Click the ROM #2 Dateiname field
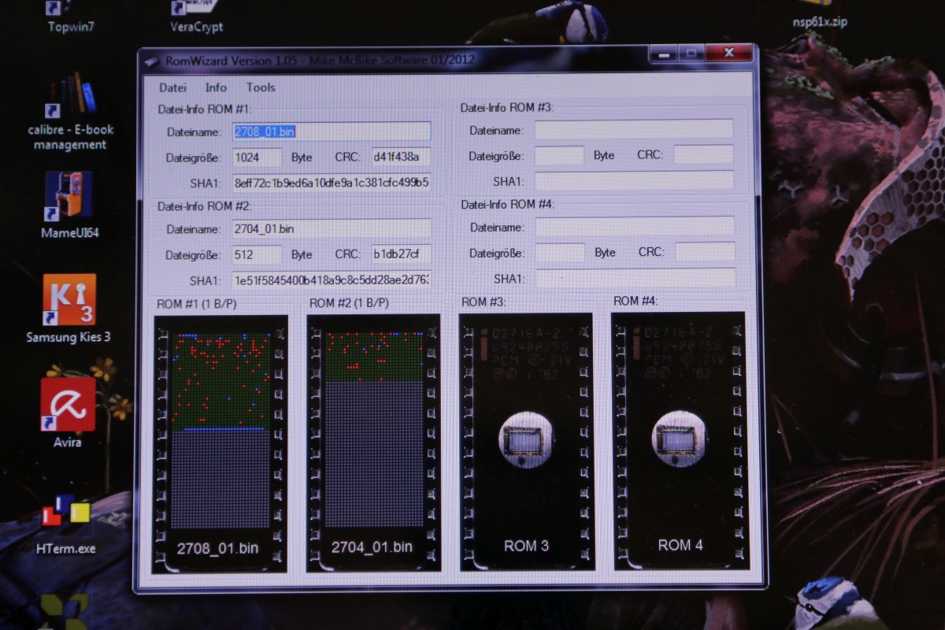 pyautogui.click(x=332, y=229)
